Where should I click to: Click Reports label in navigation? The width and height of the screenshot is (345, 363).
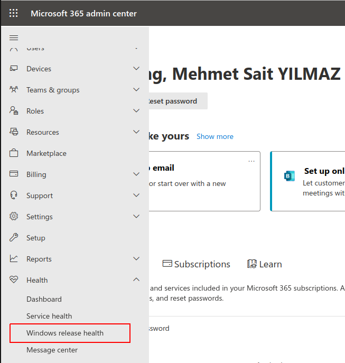click(x=39, y=259)
